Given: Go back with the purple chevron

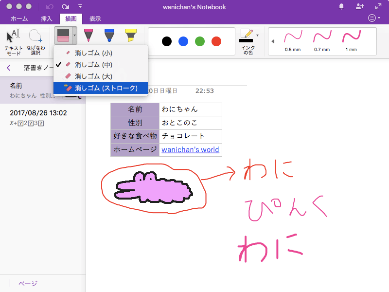Looking at the screenshot, I should pos(9,68).
